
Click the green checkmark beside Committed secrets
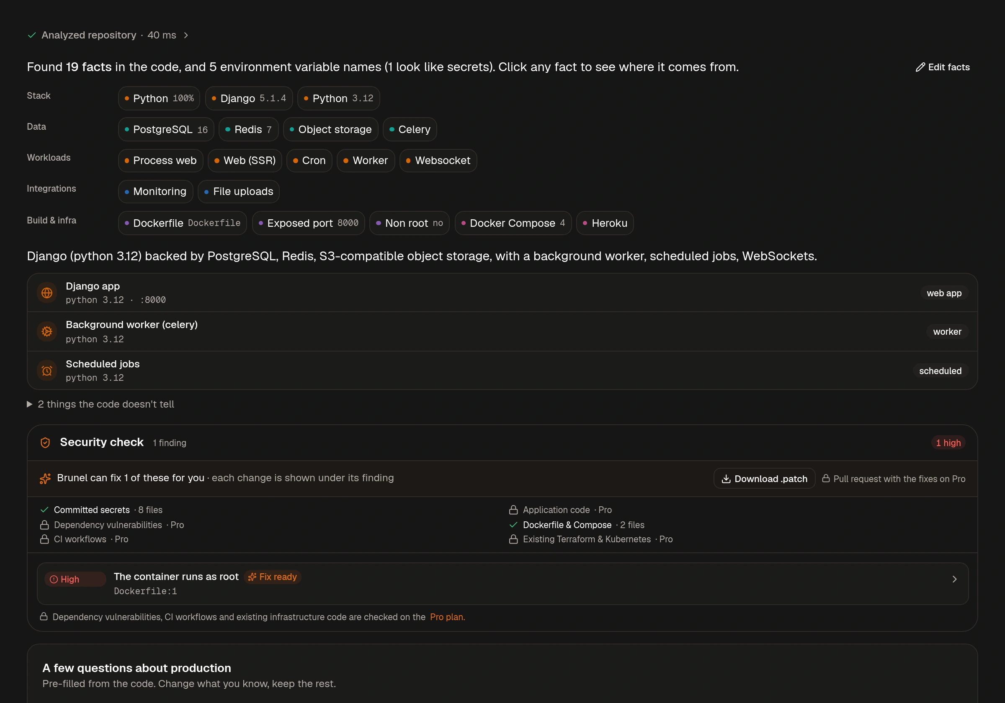click(x=44, y=510)
